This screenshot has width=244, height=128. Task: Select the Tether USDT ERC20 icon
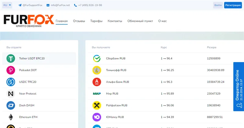[11, 58]
